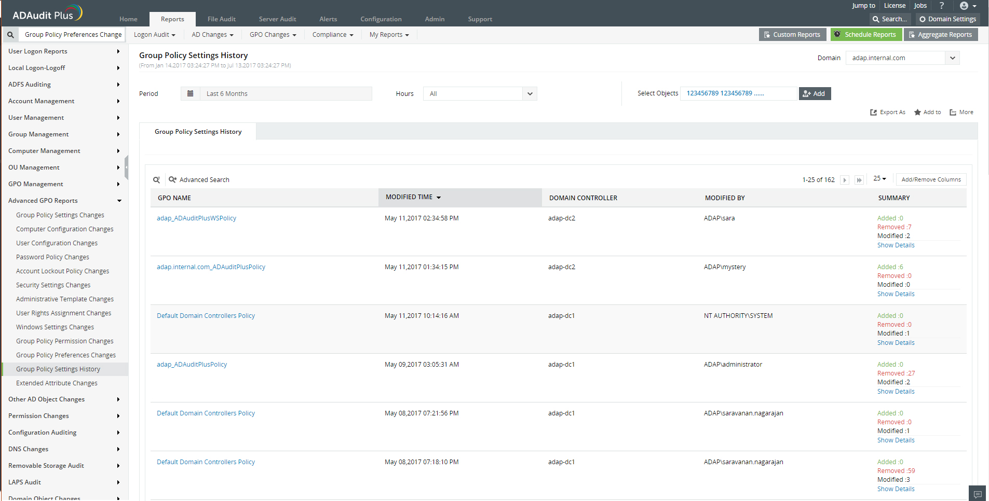The height and width of the screenshot is (501, 989).
Task: Select Password Policy Changes report
Action: click(x=52, y=257)
